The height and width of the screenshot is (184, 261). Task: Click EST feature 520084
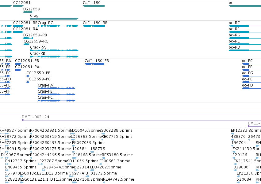tap(238, 182)
